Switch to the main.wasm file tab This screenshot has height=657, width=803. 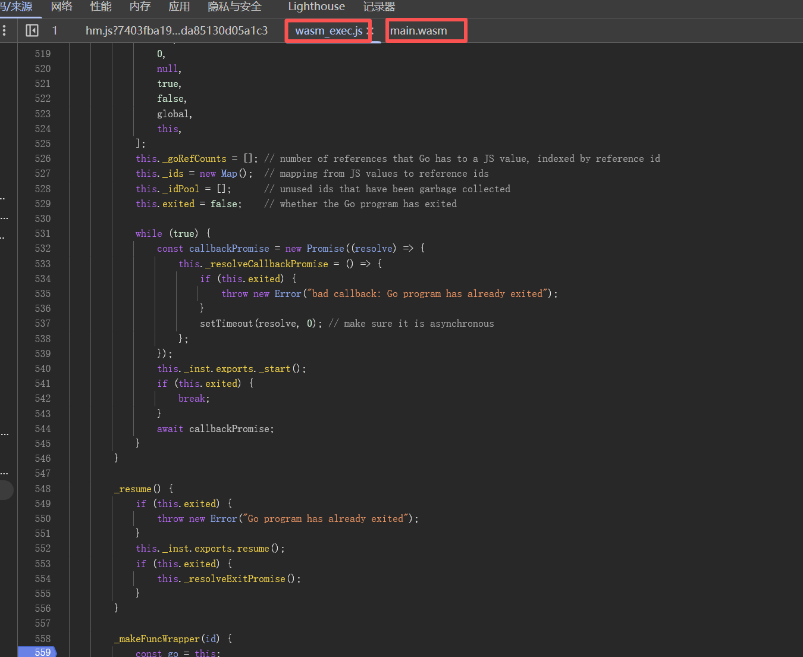pos(418,31)
